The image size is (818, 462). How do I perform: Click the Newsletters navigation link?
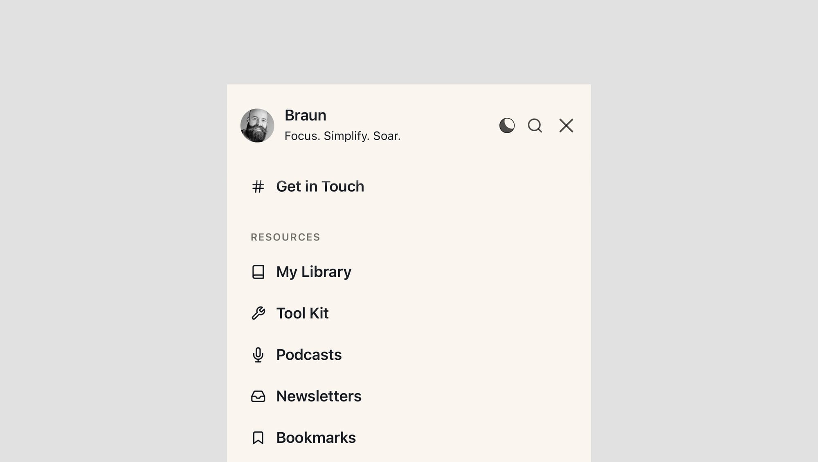tap(319, 396)
